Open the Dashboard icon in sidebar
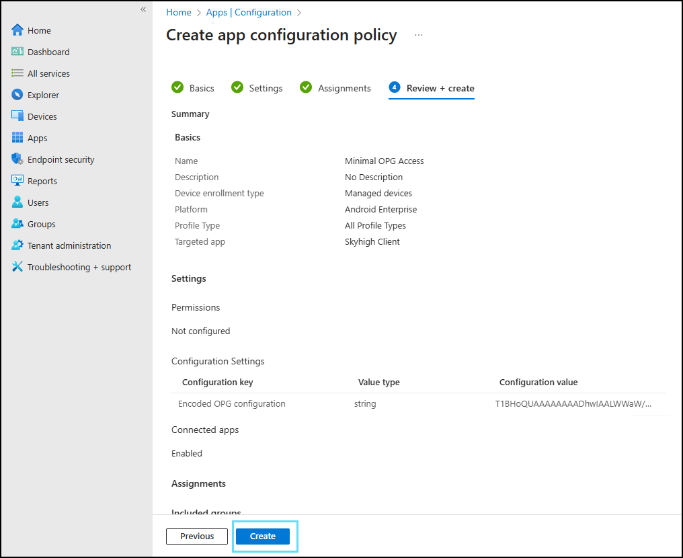 [x=17, y=52]
